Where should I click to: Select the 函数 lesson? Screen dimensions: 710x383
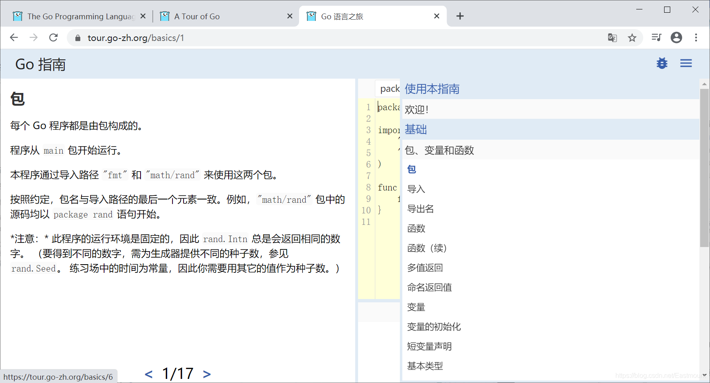416,228
